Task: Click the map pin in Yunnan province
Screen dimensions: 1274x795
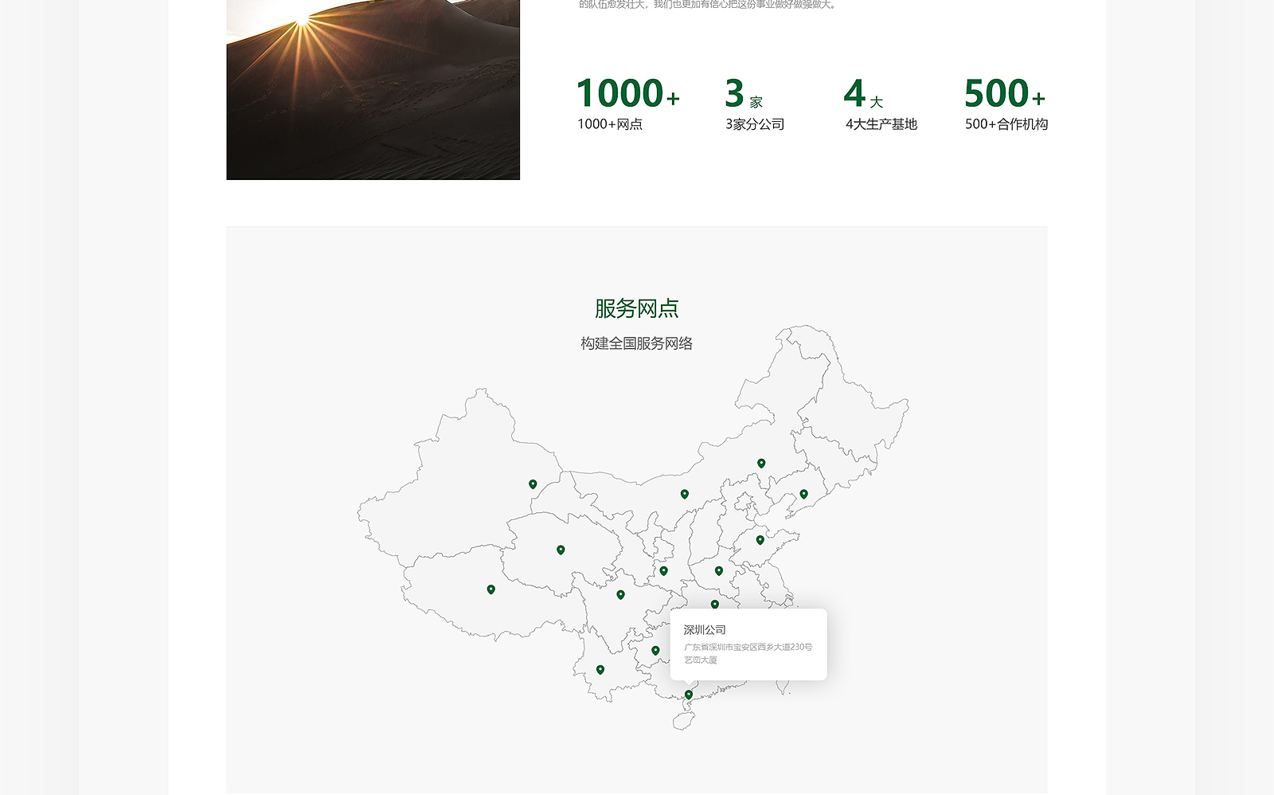Action: (600, 670)
